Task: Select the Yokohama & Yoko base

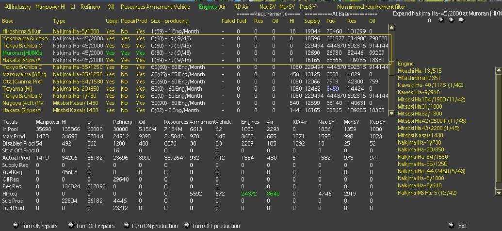Action: (25, 38)
